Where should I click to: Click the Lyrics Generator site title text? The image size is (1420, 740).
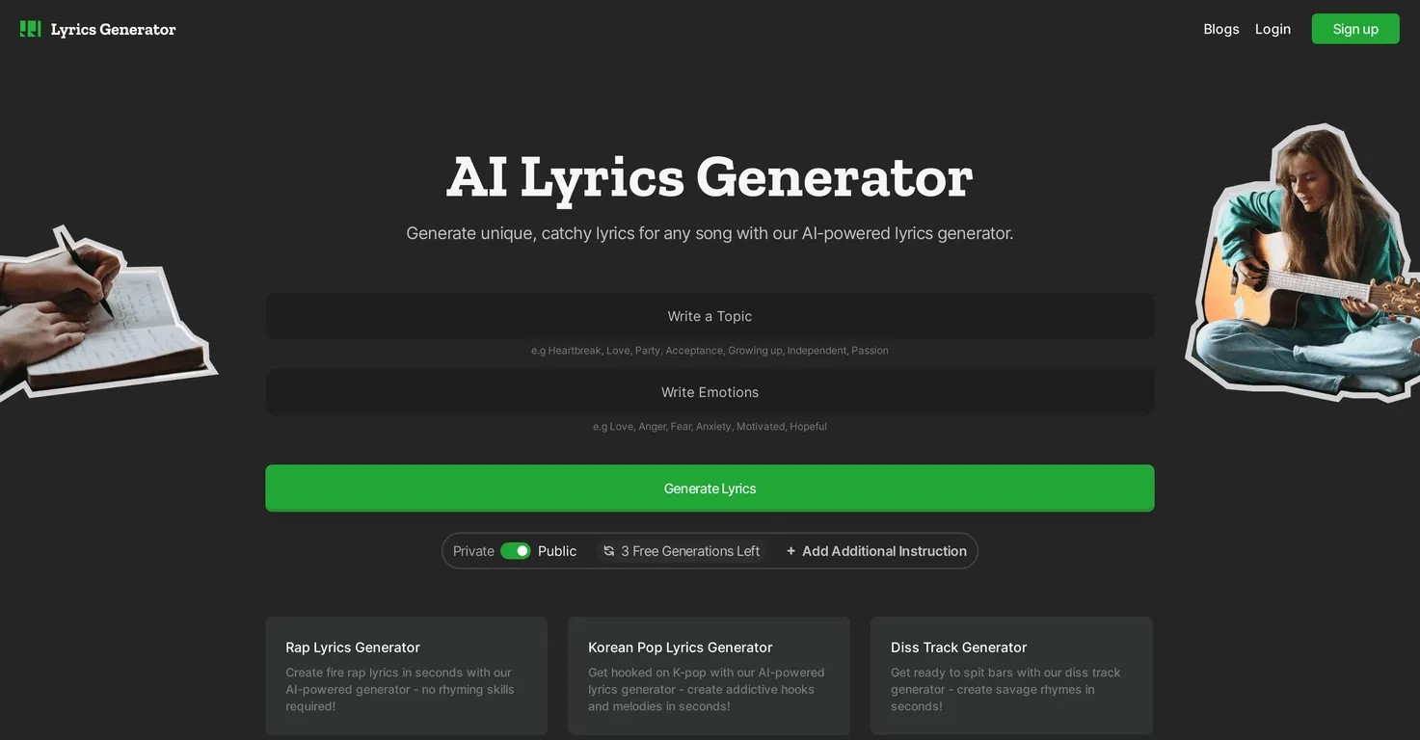coord(113,29)
